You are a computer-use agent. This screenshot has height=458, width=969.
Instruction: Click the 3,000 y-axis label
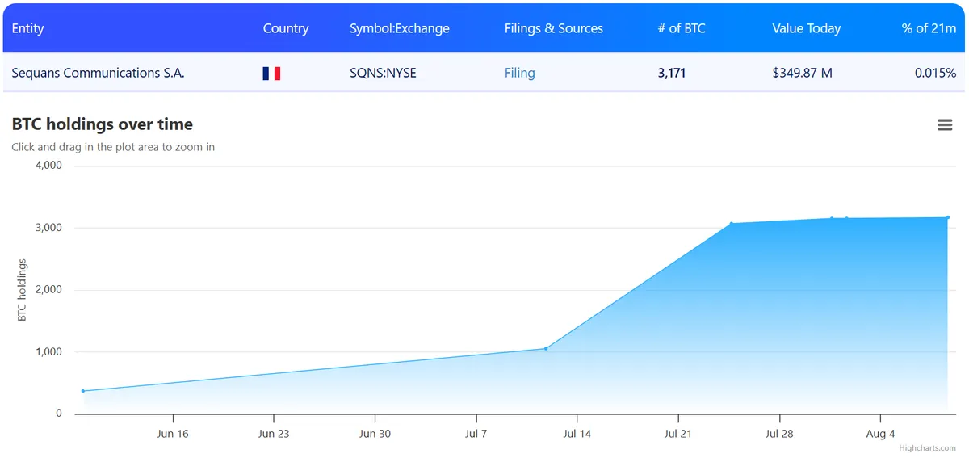(x=48, y=228)
